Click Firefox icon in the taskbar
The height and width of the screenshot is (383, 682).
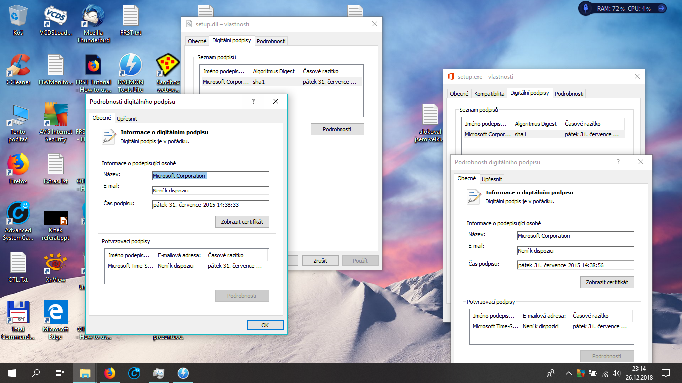[110, 373]
